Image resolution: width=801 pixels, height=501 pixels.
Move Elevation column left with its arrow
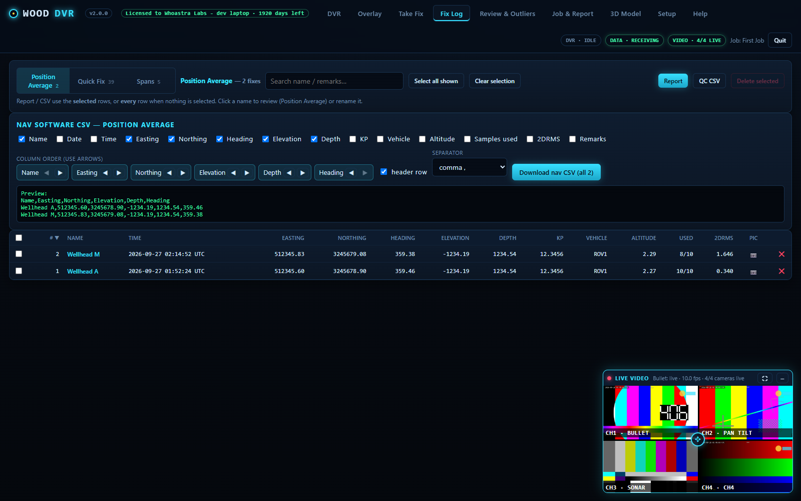(x=233, y=173)
